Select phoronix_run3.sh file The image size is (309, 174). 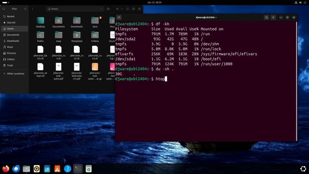(95, 53)
